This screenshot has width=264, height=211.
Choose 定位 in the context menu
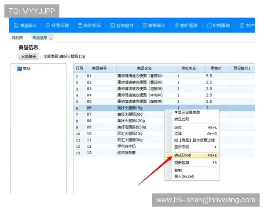point(195,127)
